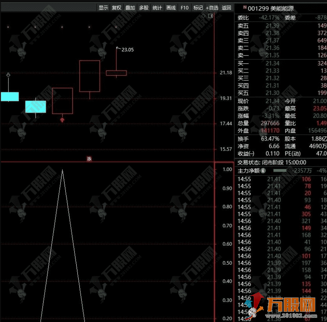
Task: Select the 14:55 trade row with volume 106
Action: coord(282,179)
